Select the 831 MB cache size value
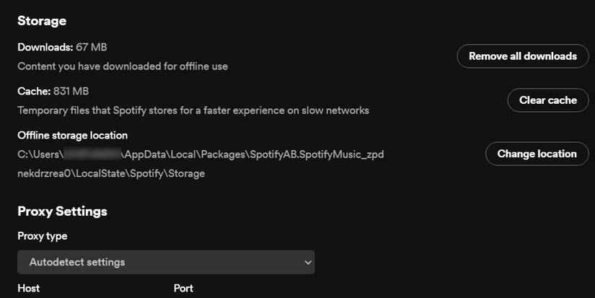595x298 pixels. click(71, 91)
